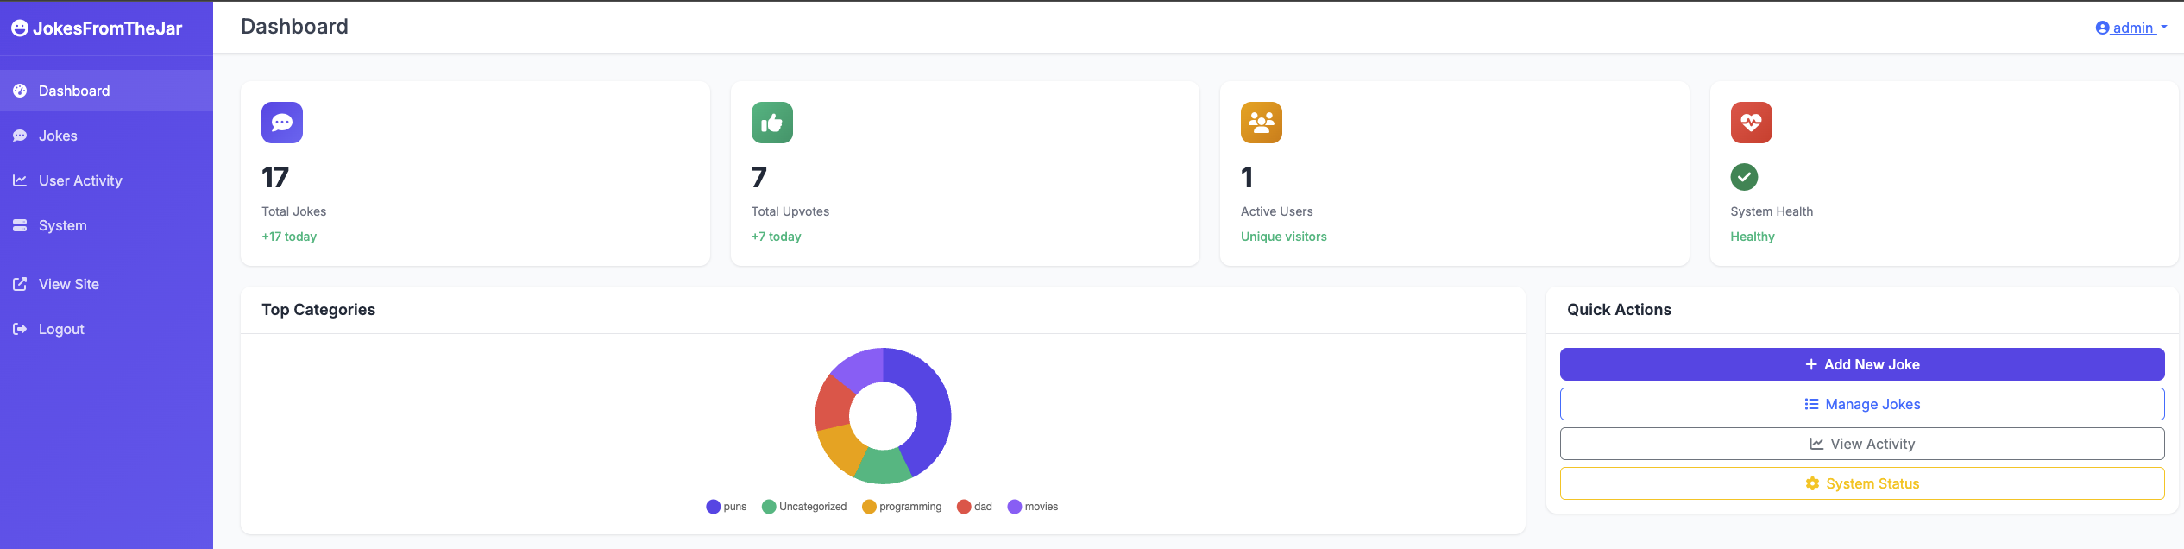The image size is (2184, 549).
Task: Click the '+7 today' text
Action: 776,237
